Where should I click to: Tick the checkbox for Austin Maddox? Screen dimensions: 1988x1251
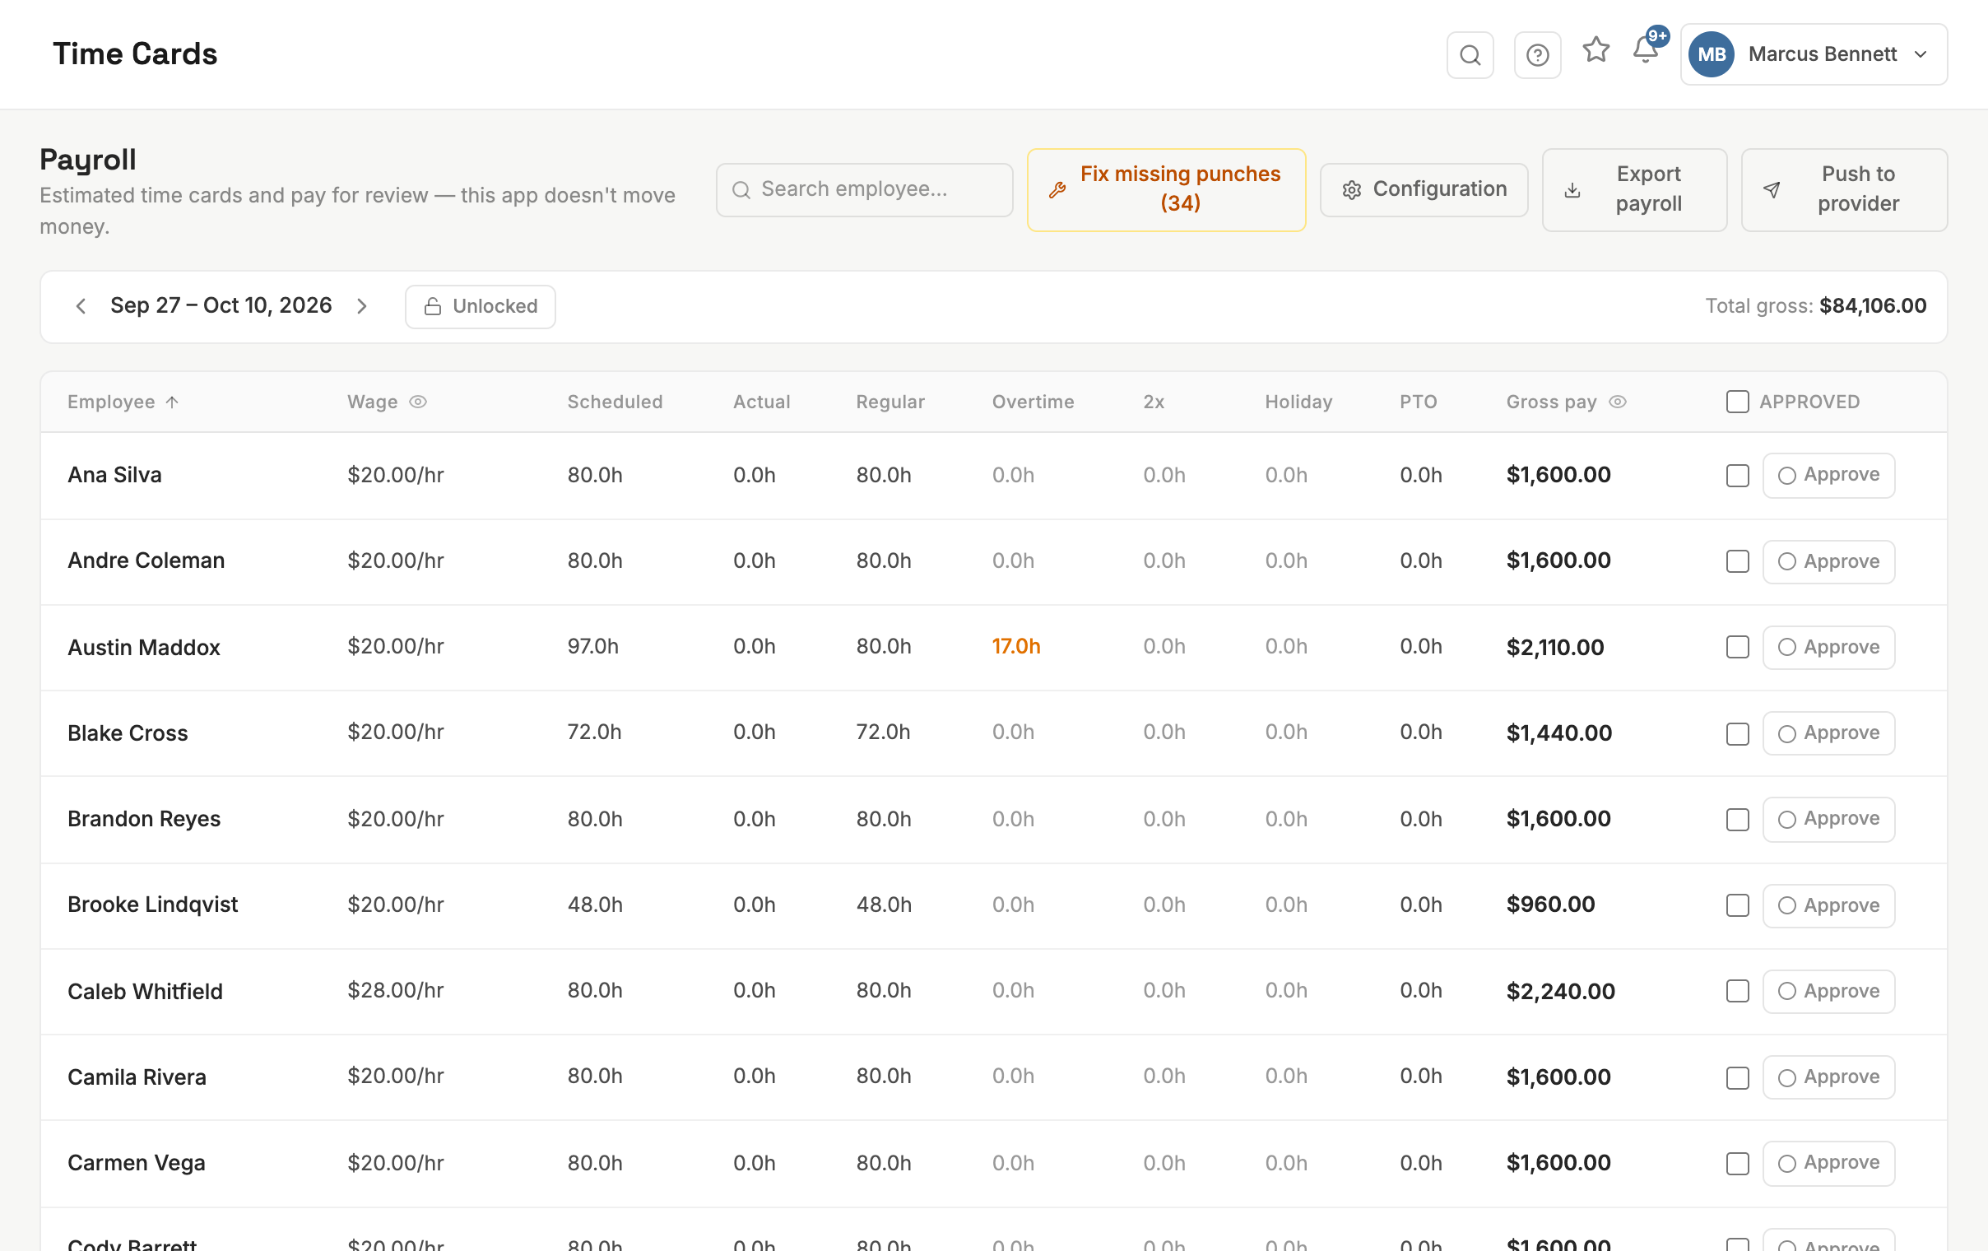[1737, 648]
